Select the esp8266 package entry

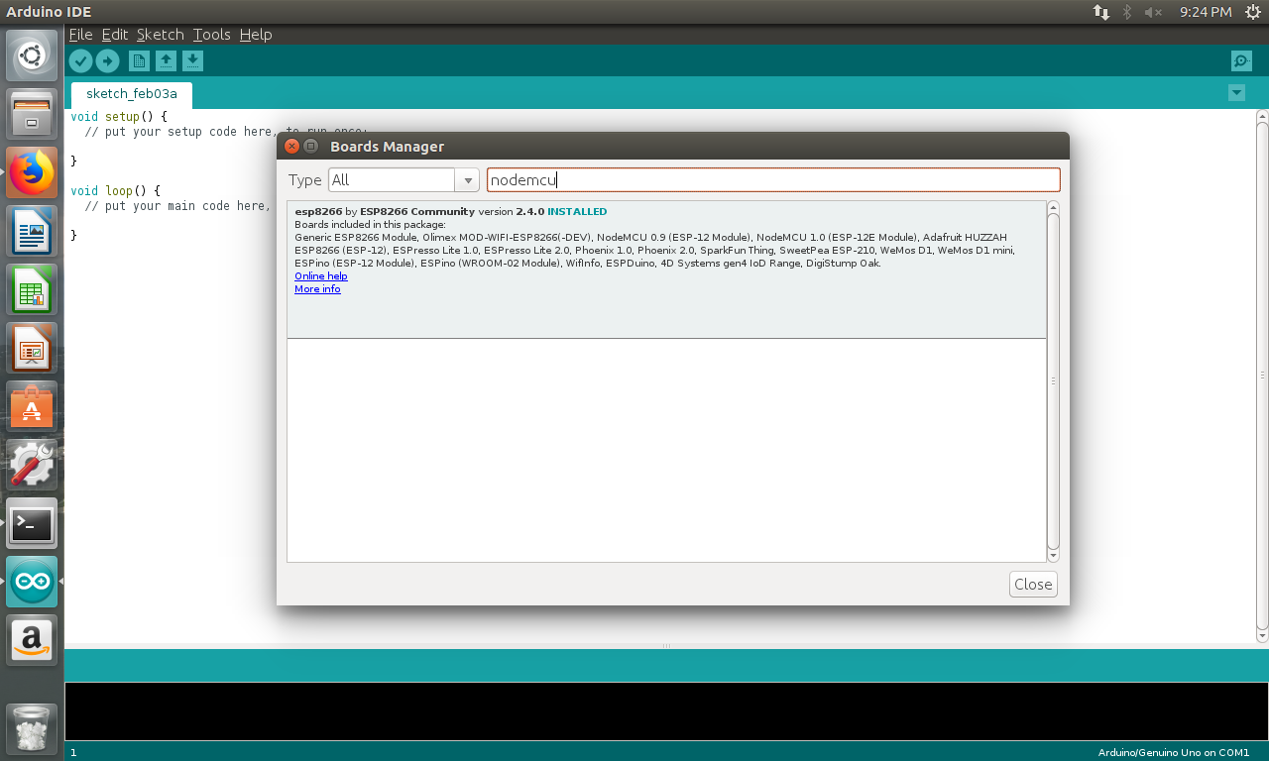tap(666, 270)
